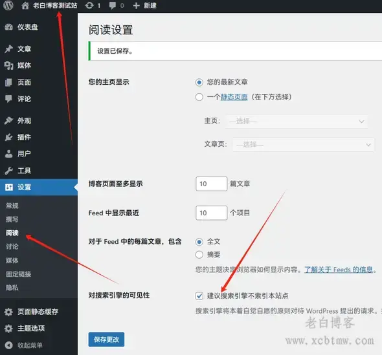This screenshot has height=355, width=382.
Task: Focus the 博客页面至多显示 number field
Action: coord(211,184)
